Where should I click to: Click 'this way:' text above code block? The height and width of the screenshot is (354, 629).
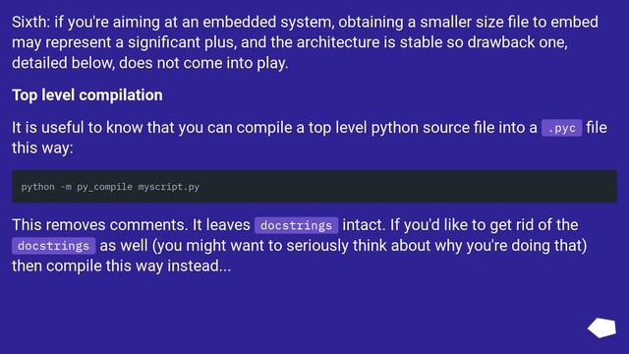pos(42,148)
